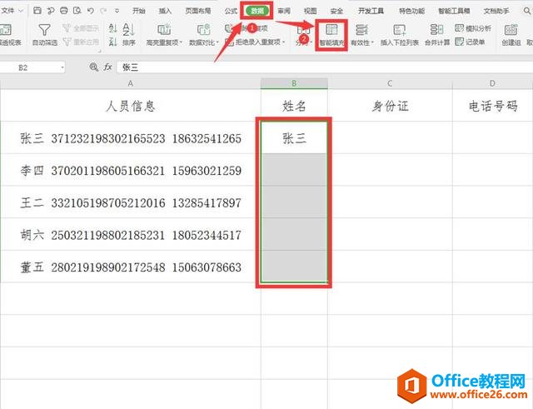The image size is (533, 409).
Task: Select the 电话号码 header cell
Action: tap(492, 106)
